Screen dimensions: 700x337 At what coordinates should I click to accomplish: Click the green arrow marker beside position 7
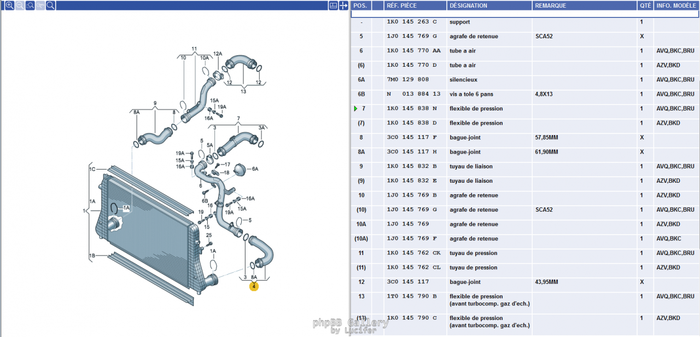(x=355, y=109)
